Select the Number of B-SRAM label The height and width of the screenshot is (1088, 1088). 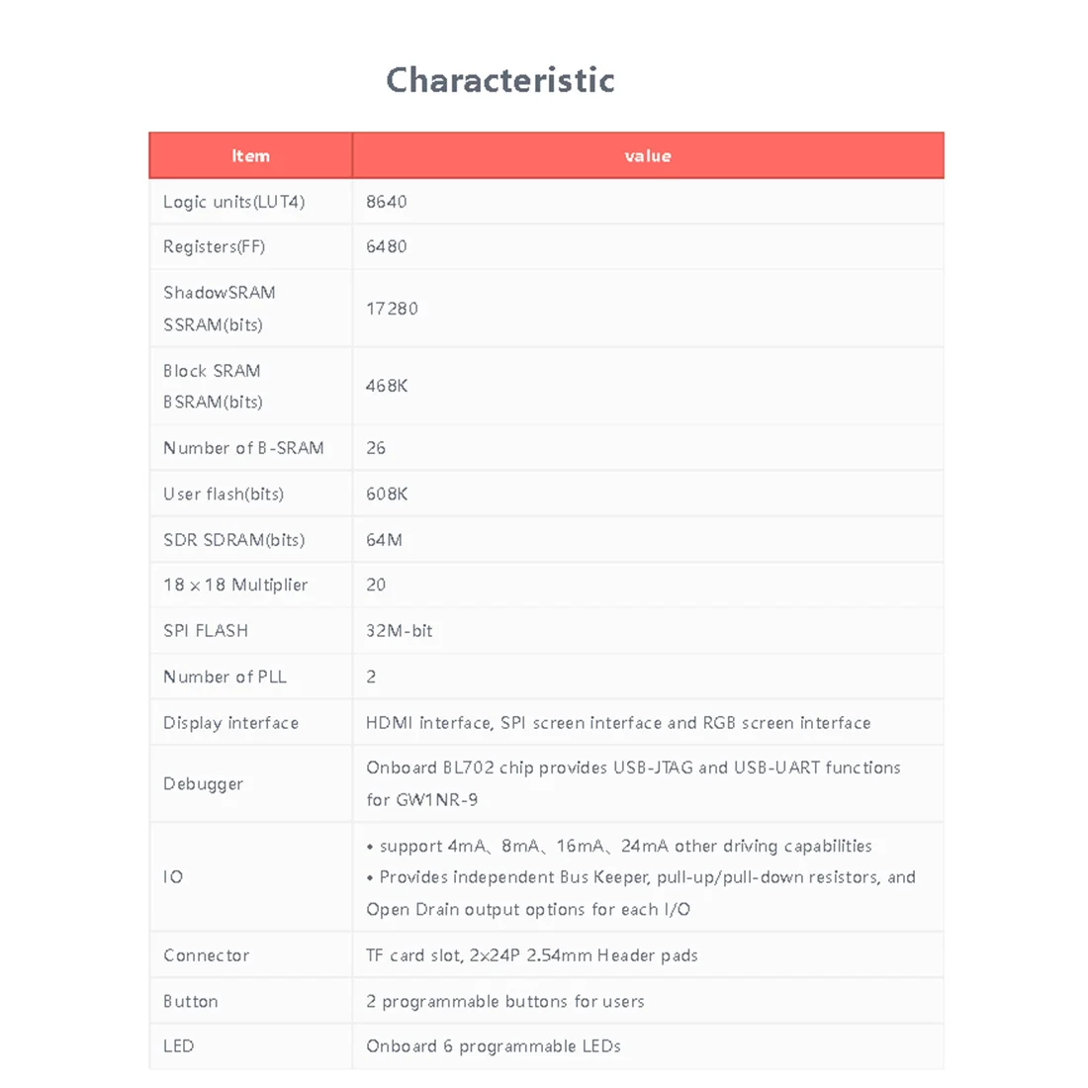tap(243, 448)
